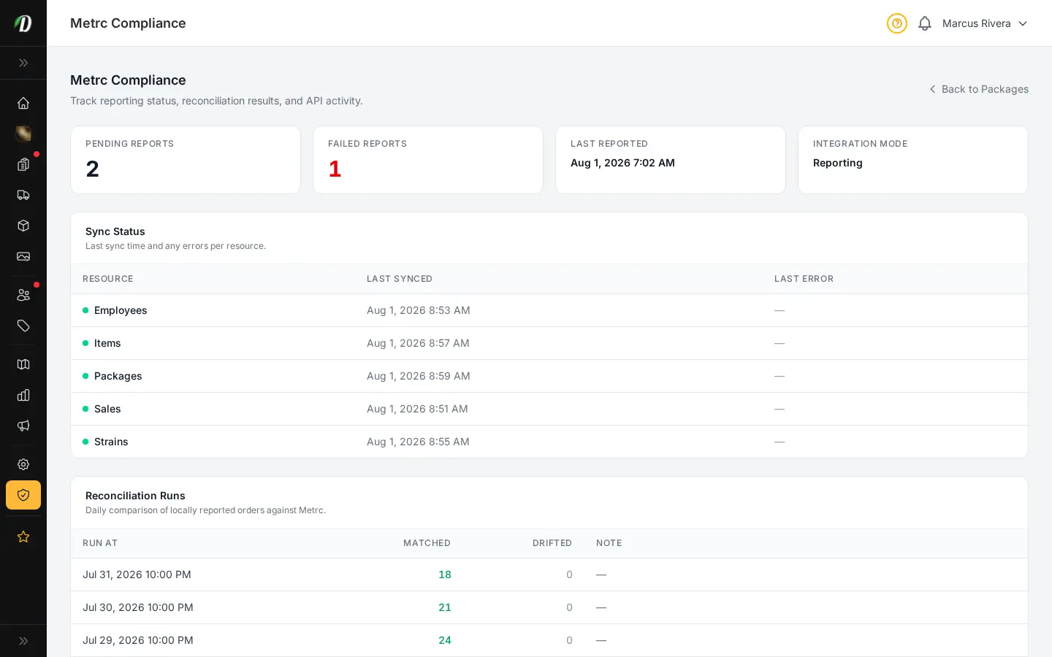The height and width of the screenshot is (657, 1052).
Task: Click the Metrc Compliance top bar title
Action: coord(128,23)
